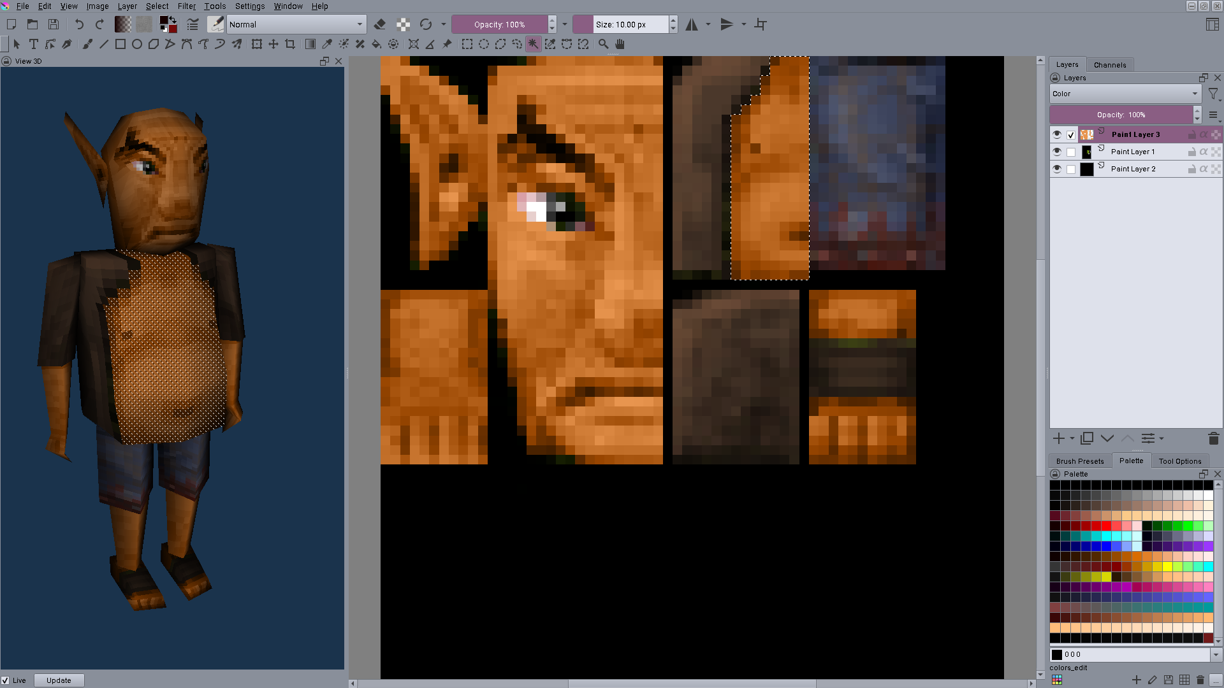Move the layer down with the arrow

point(1107,438)
